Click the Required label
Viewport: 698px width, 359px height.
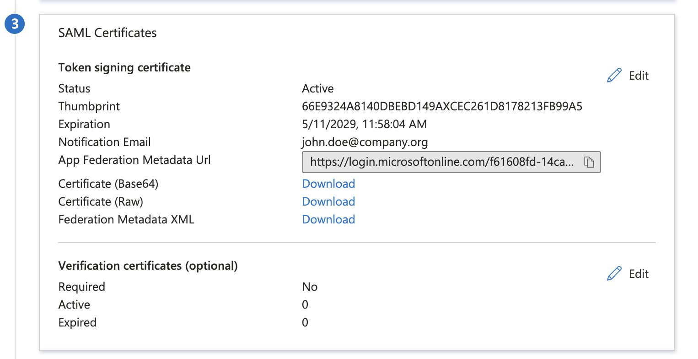[x=82, y=287]
